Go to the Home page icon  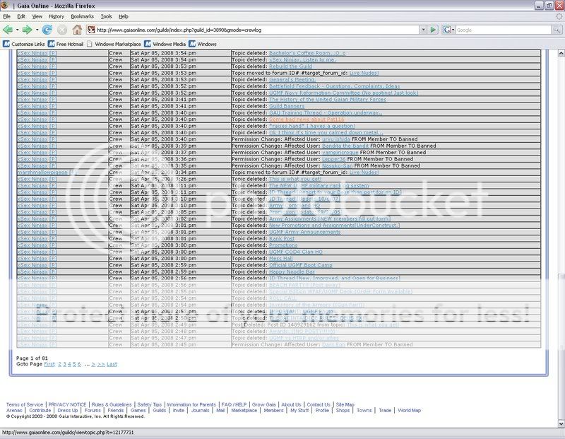tap(76, 30)
